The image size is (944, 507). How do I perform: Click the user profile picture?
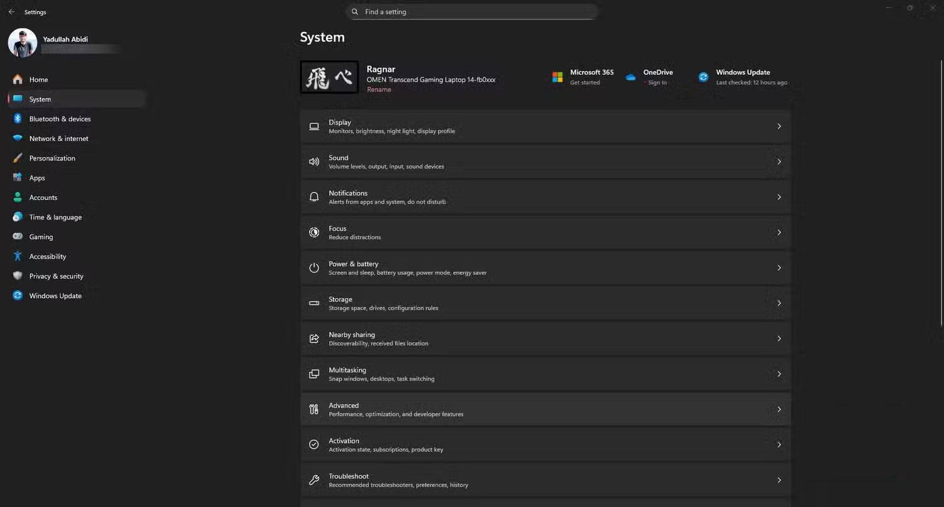tap(23, 43)
